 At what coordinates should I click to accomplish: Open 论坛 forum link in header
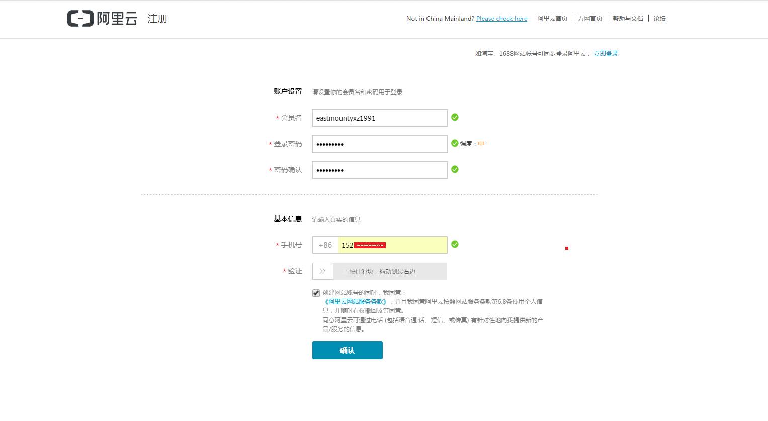click(x=659, y=19)
